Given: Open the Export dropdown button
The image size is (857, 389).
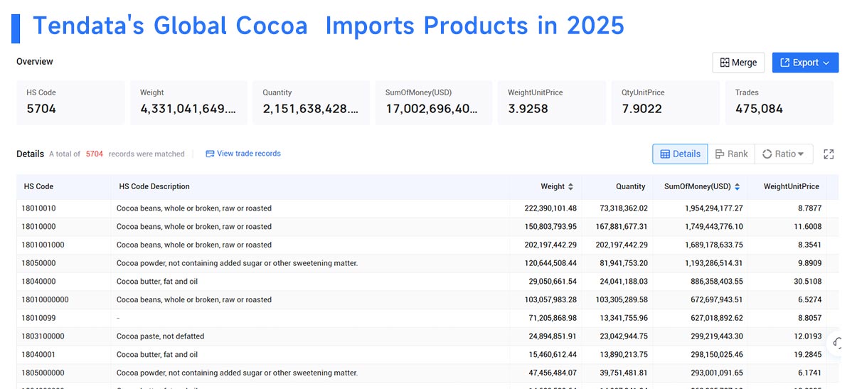Looking at the screenshot, I should click(805, 63).
